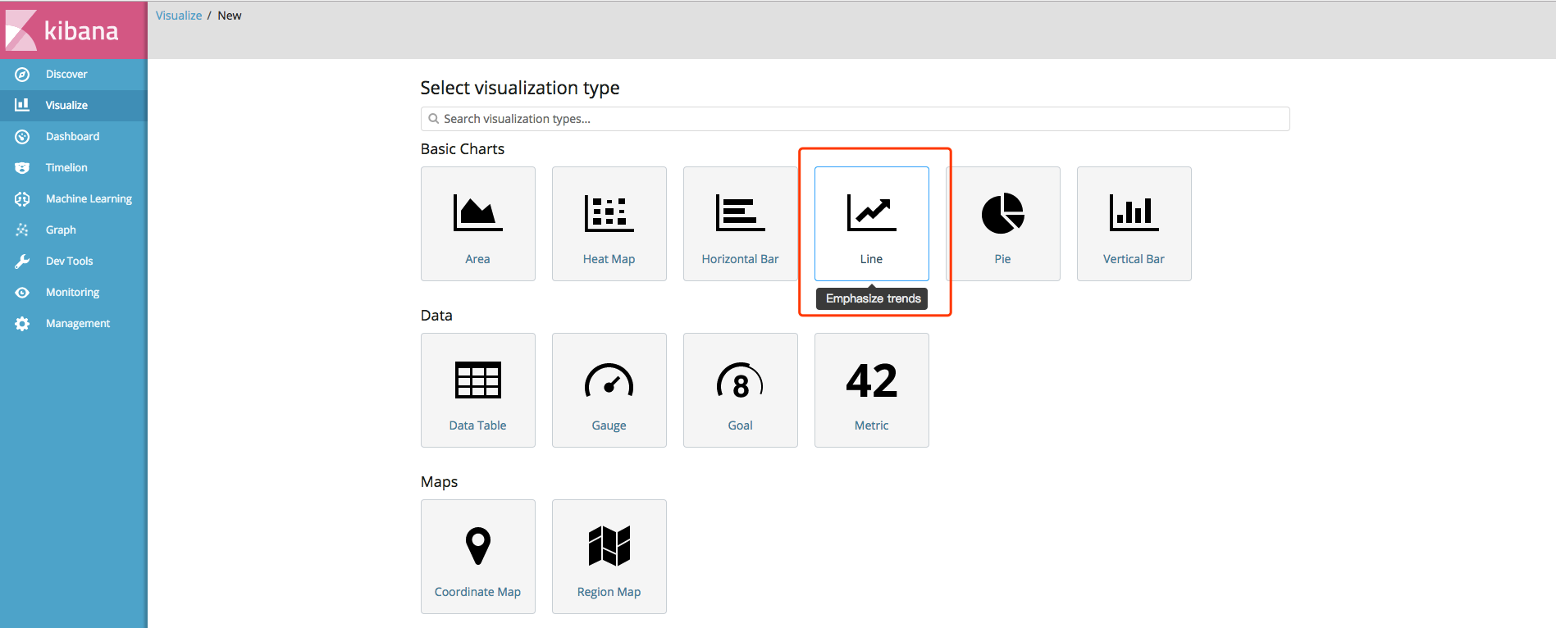
Task: Click the Visualize breadcrumb link
Action: tap(179, 16)
